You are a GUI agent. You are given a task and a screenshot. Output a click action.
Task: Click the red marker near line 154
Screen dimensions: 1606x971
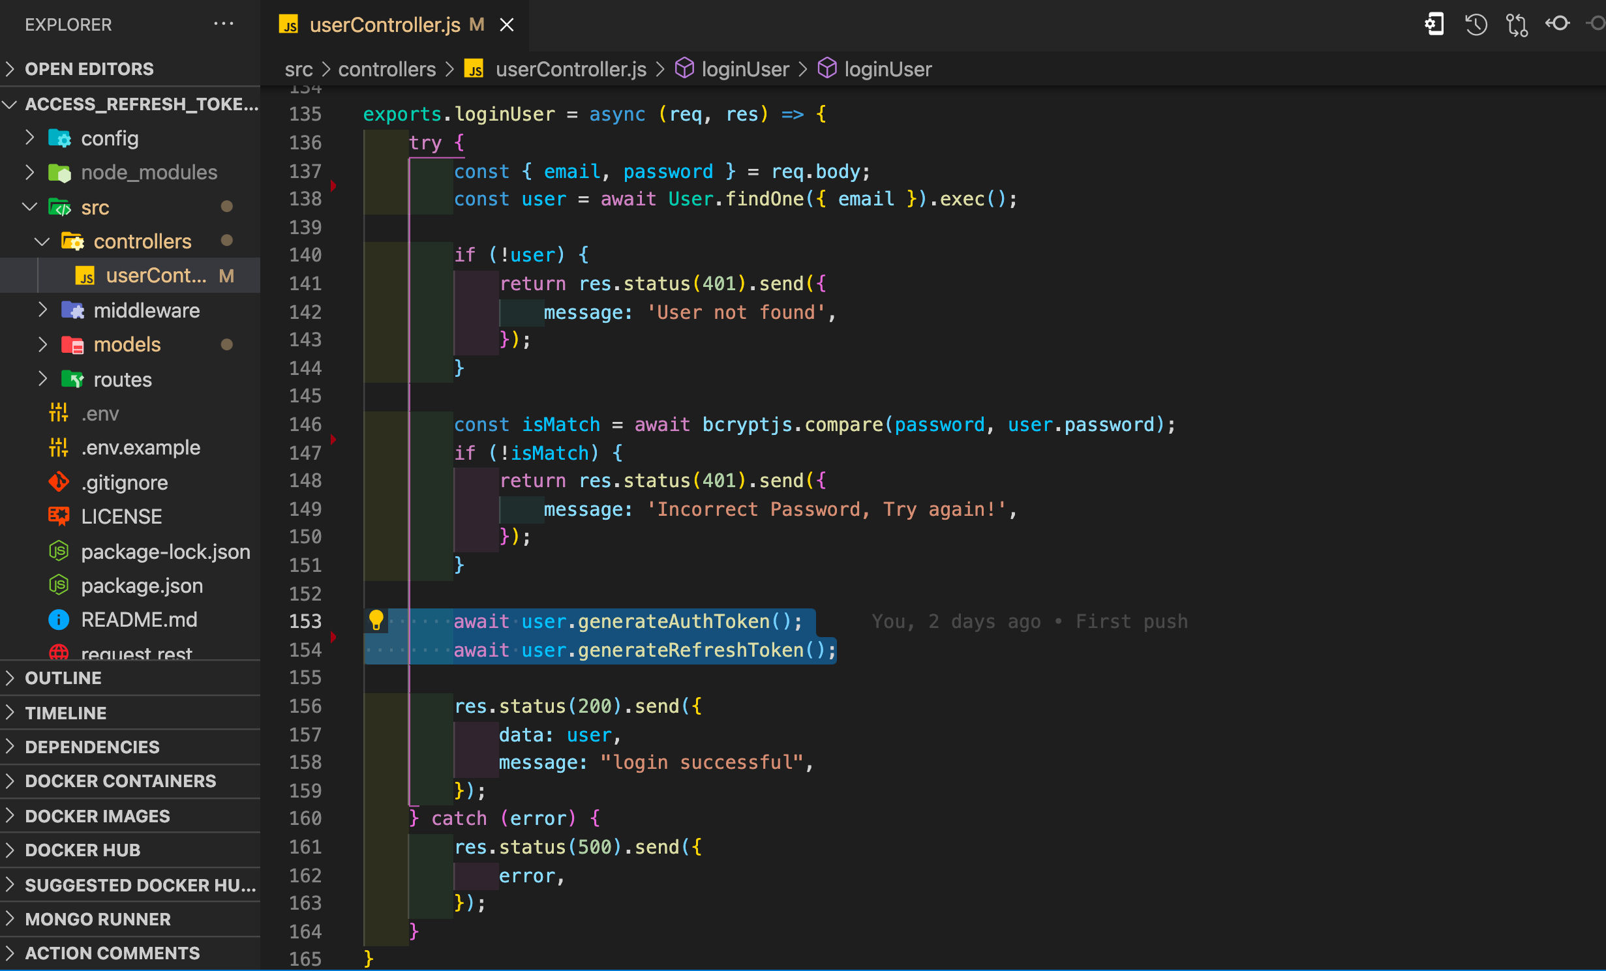(334, 636)
